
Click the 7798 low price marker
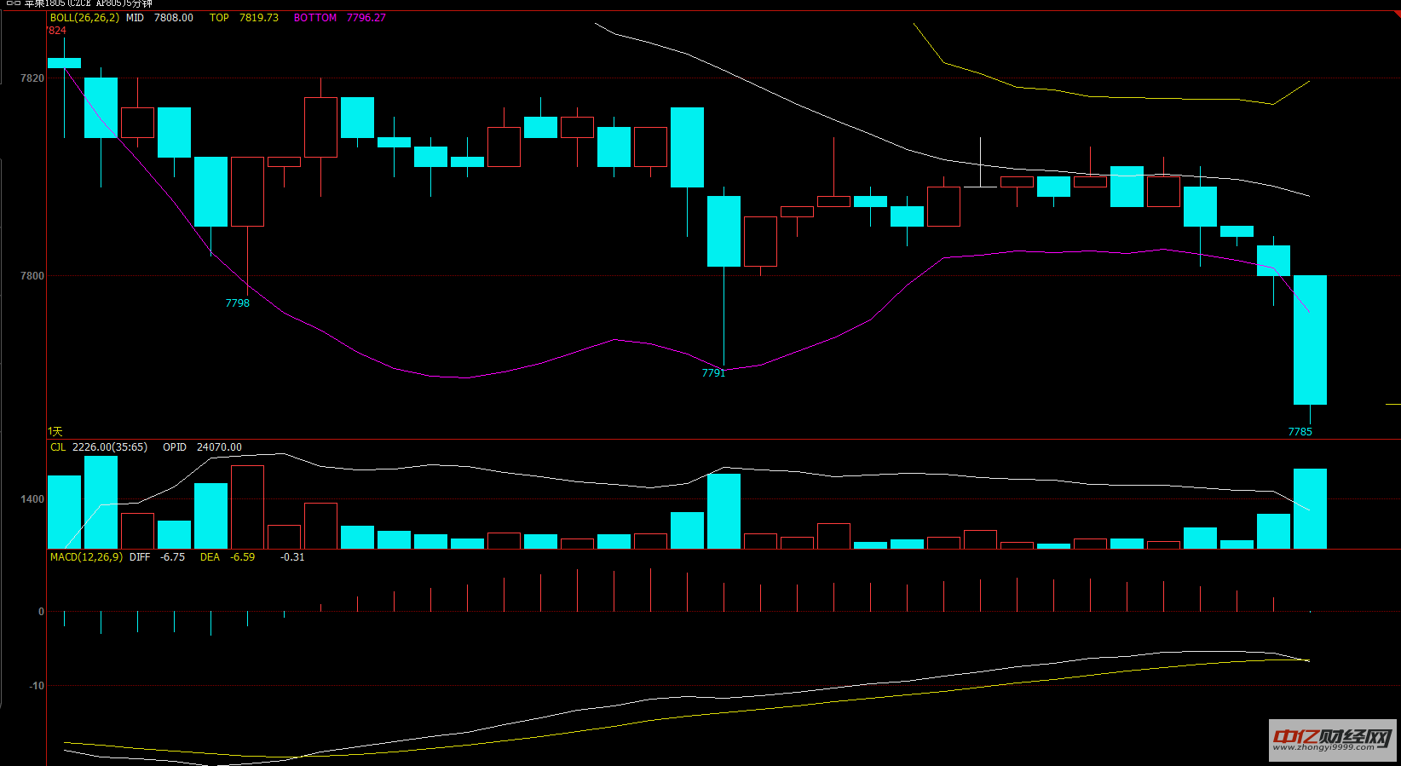tap(237, 303)
